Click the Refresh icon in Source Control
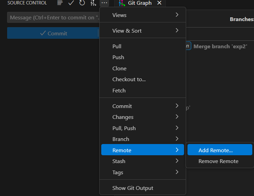Viewport: 254px width, 196px height. tap(82, 3)
